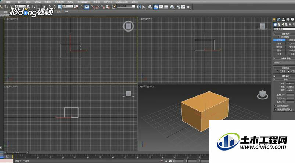Image resolution: width=295 pixels, height=163 pixels.
Task: Choose the Rectangular Selection Region tool
Action: 38,7
